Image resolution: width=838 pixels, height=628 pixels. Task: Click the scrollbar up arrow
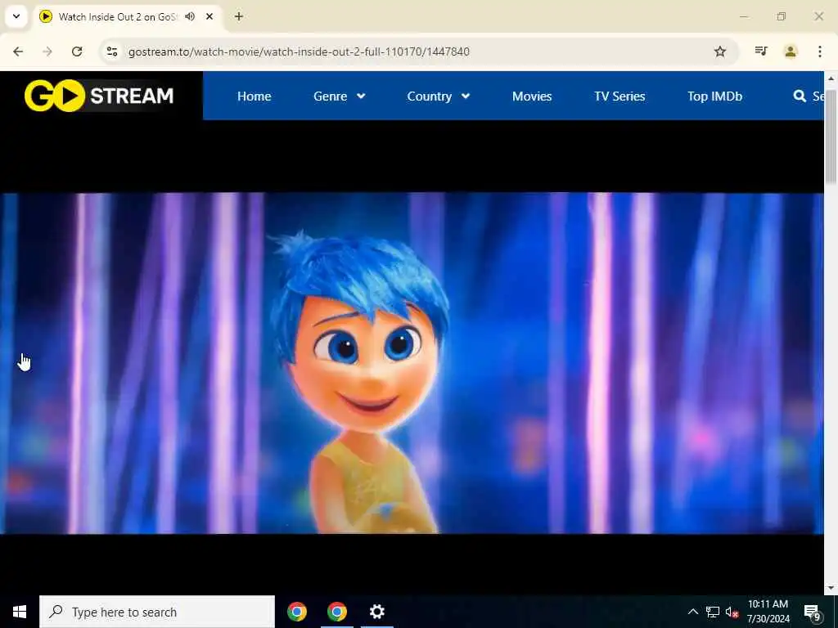click(831, 78)
